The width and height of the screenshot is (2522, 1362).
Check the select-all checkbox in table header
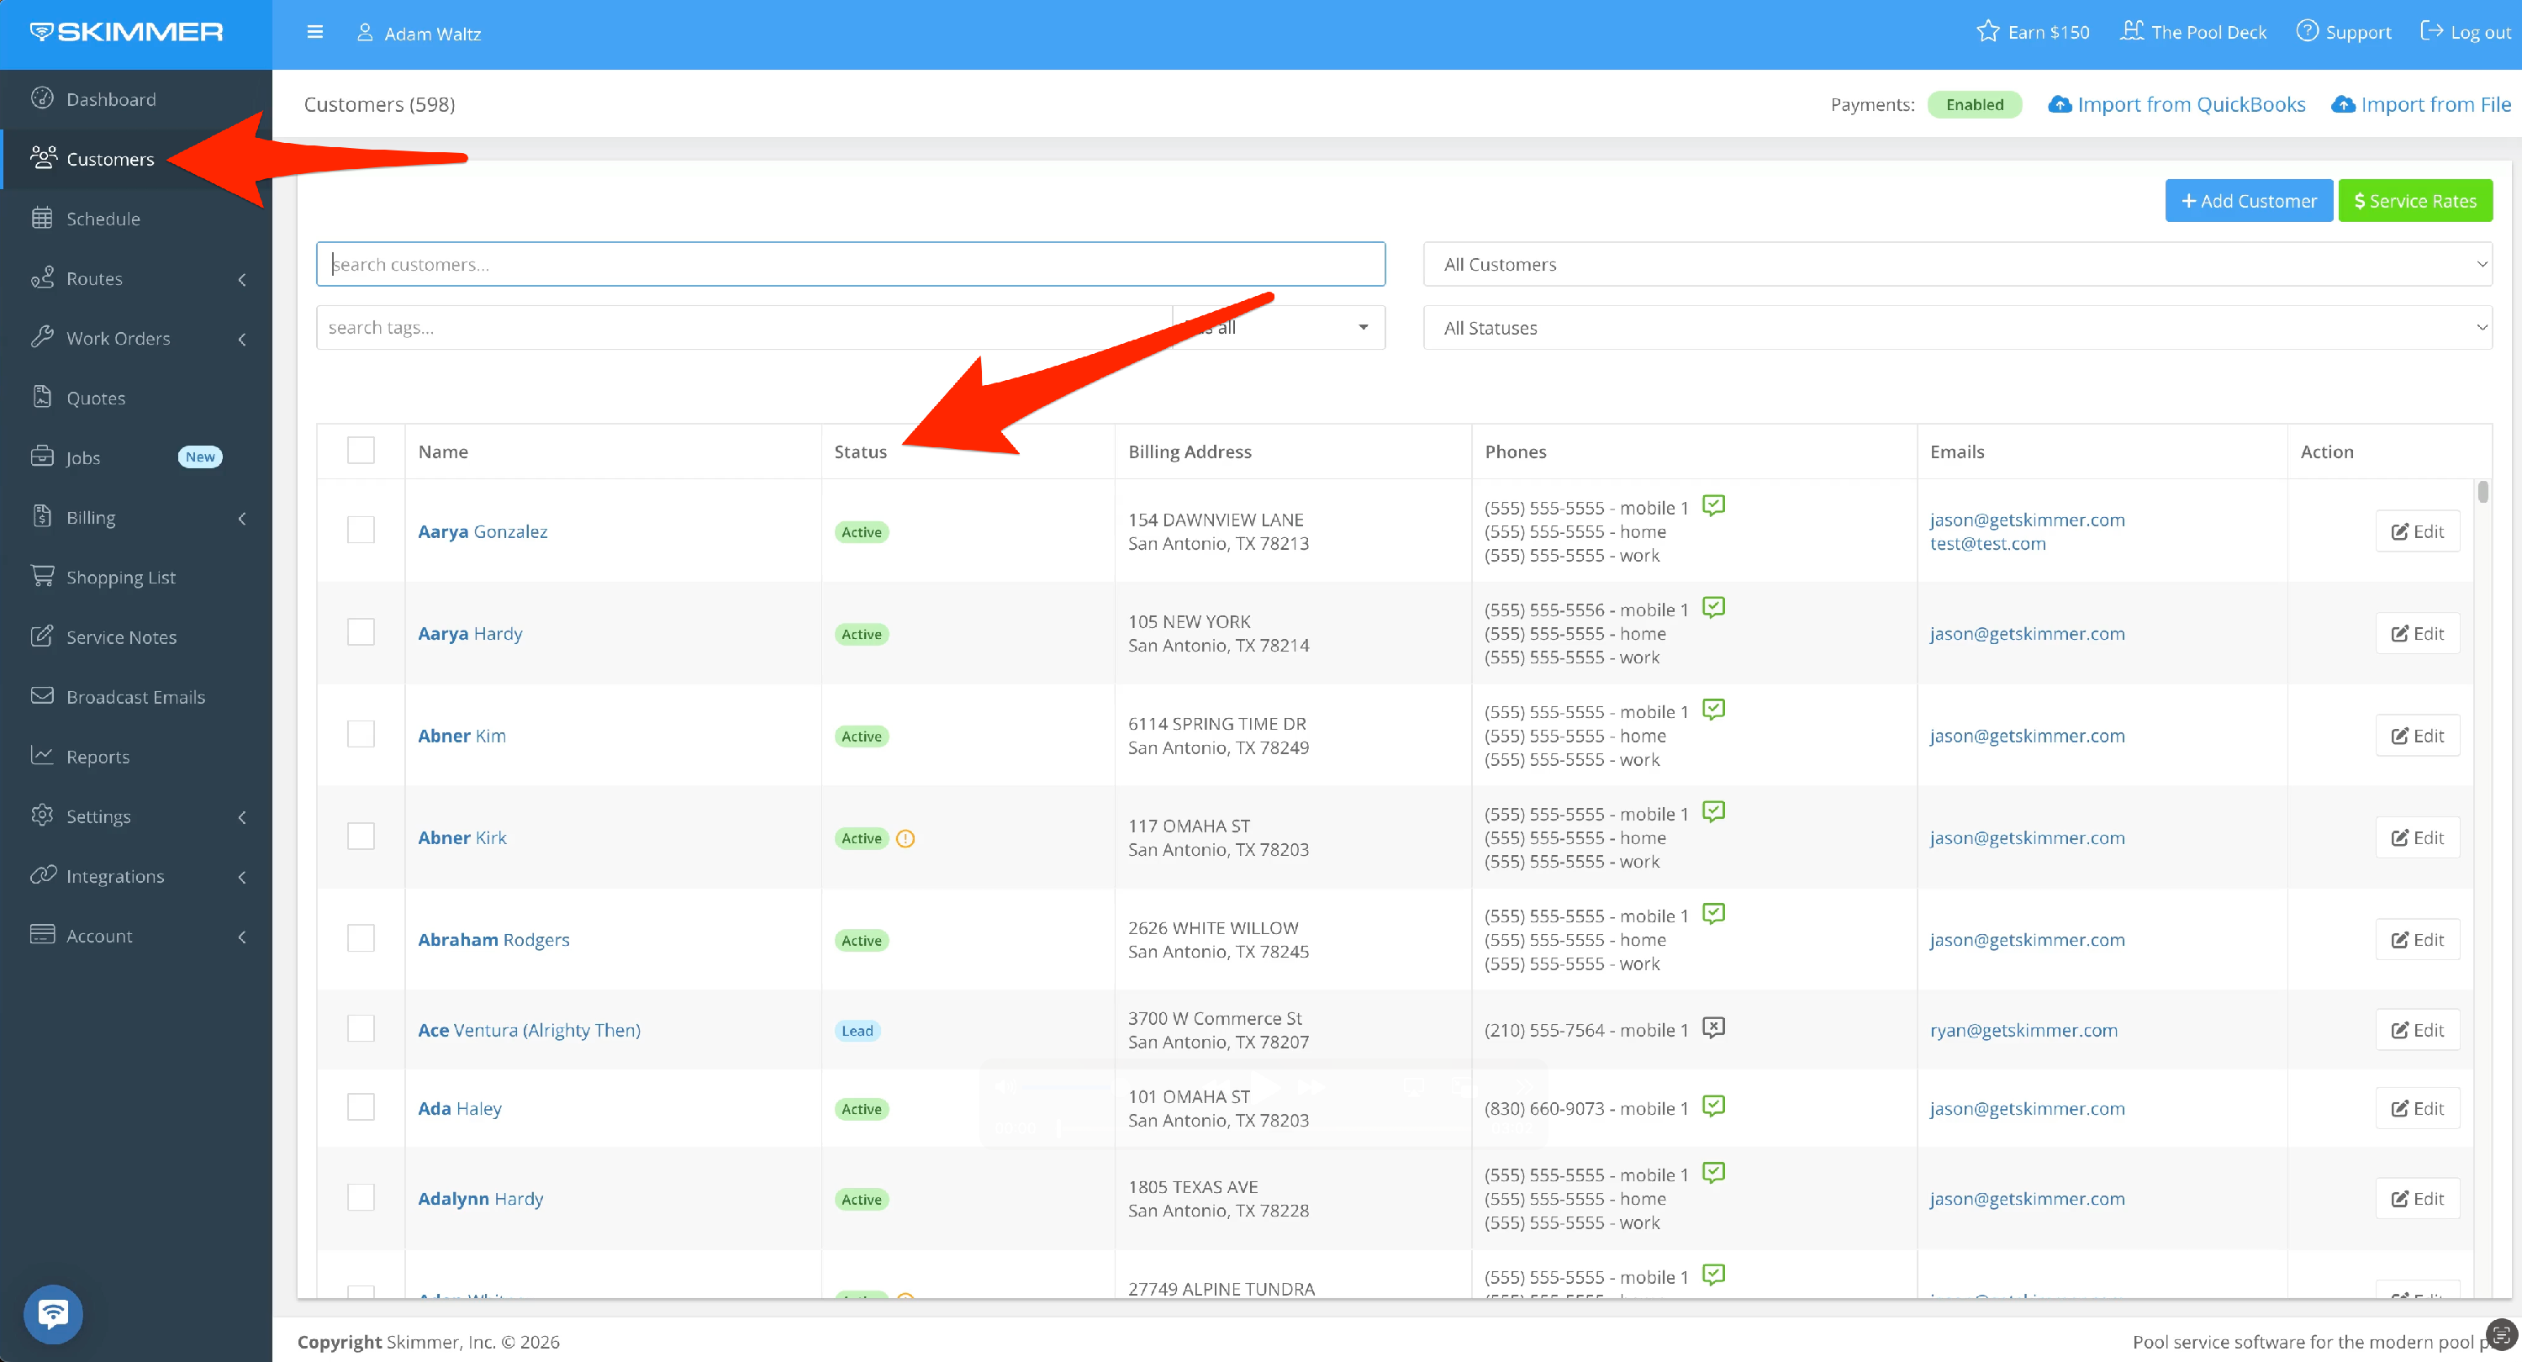pos(361,451)
